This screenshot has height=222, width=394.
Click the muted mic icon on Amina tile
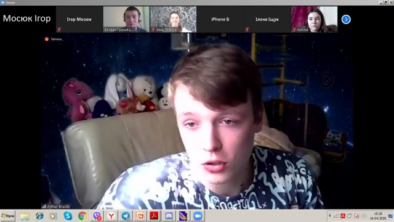click(x=294, y=30)
